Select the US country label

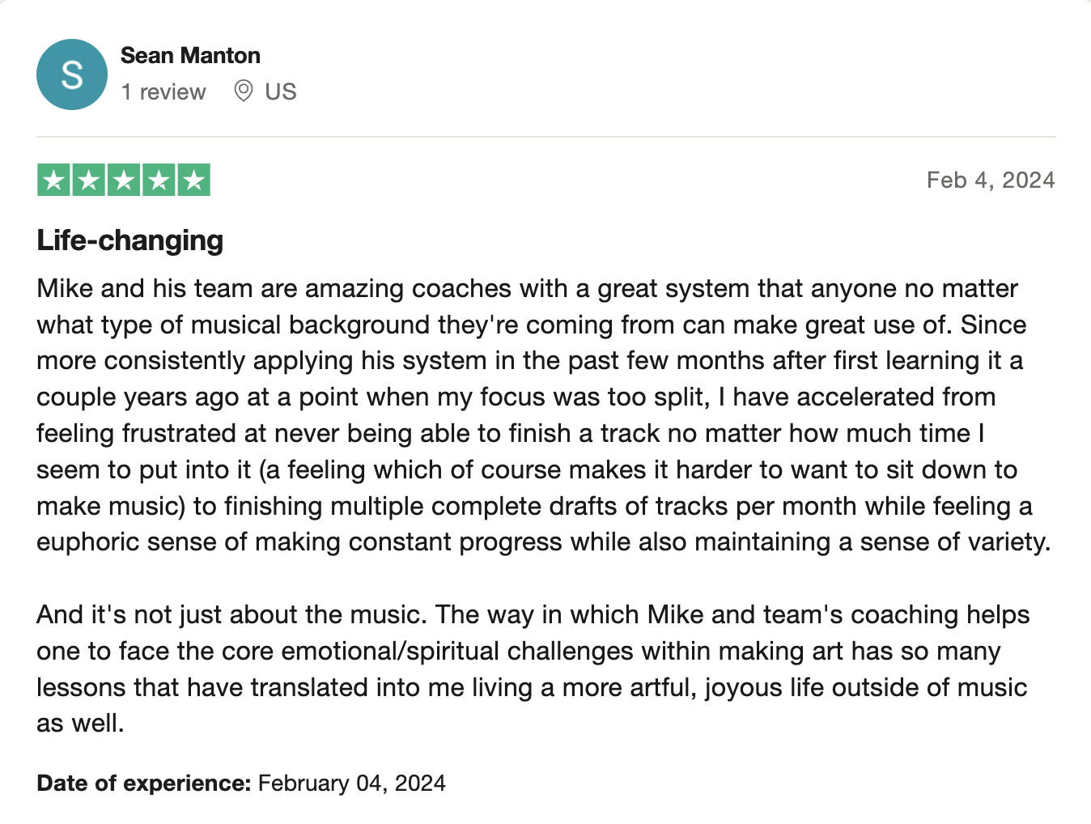[x=281, y=92]
